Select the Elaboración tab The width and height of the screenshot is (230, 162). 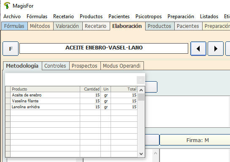127,26
